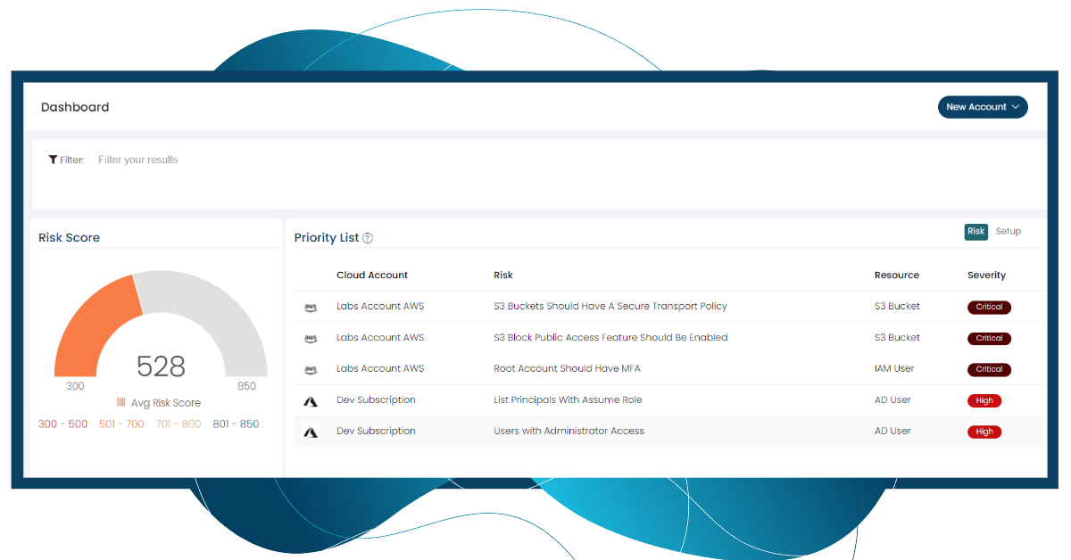1071x560 pixels.
Task: Click the filter funnel icon
Action: tap(53, 159)
